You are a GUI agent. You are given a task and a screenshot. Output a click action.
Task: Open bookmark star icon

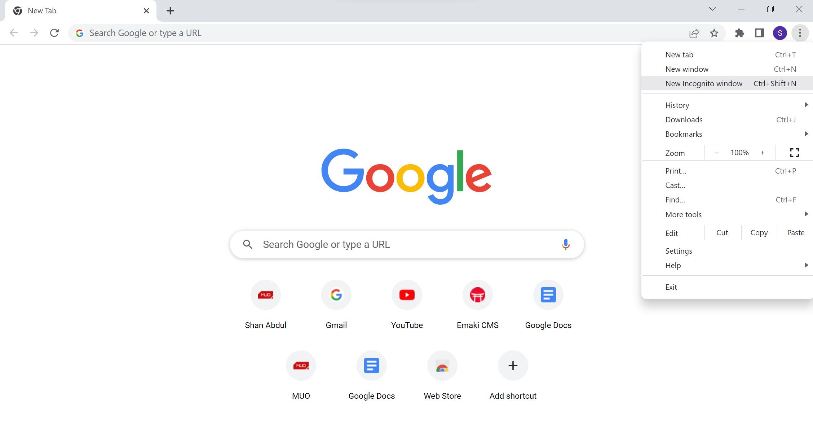(x=714, y=33)
